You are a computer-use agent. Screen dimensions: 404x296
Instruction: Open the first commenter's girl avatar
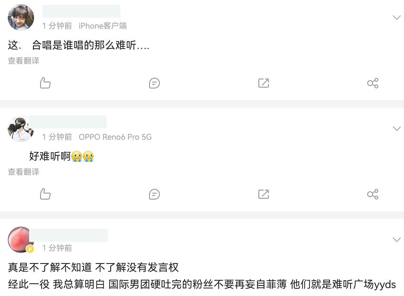[x=21, y=17]
